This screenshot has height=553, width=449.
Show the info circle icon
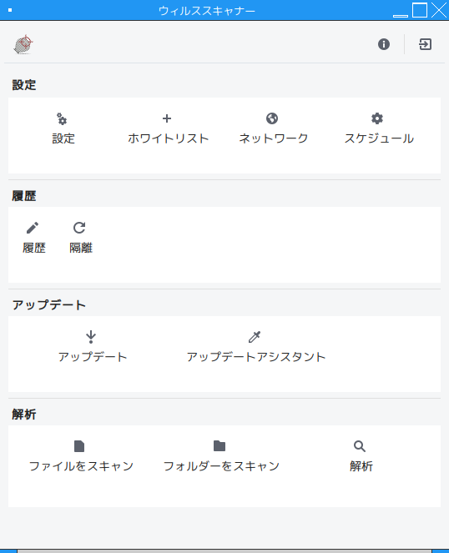[x=384, y=44]
